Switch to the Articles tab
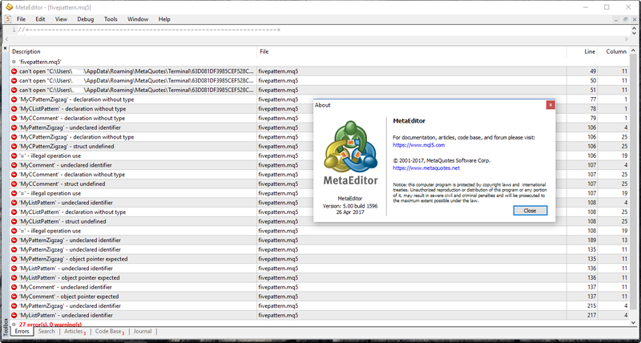The image size is (641, 343). click(x=74, y=332)
